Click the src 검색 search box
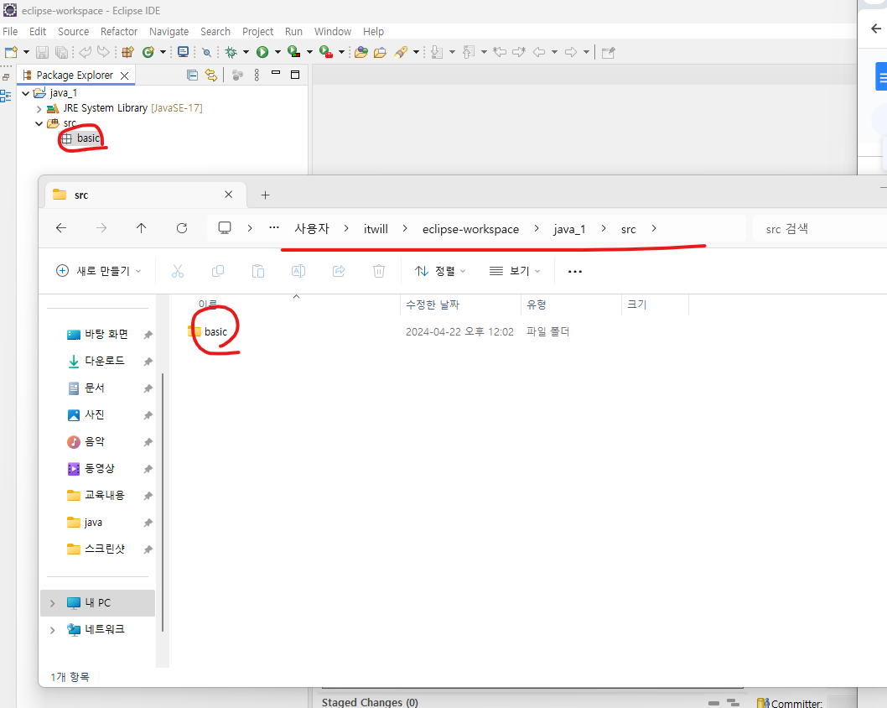The height and width of the screenshot is (708, 887). click(819, 229)
